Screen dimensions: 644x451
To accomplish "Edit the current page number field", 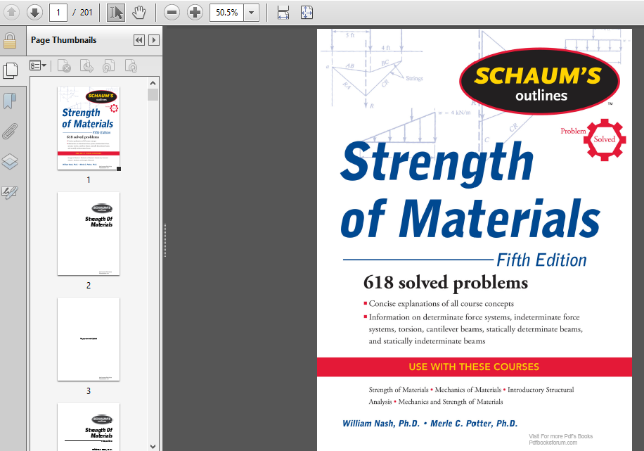I will [58, 13].
